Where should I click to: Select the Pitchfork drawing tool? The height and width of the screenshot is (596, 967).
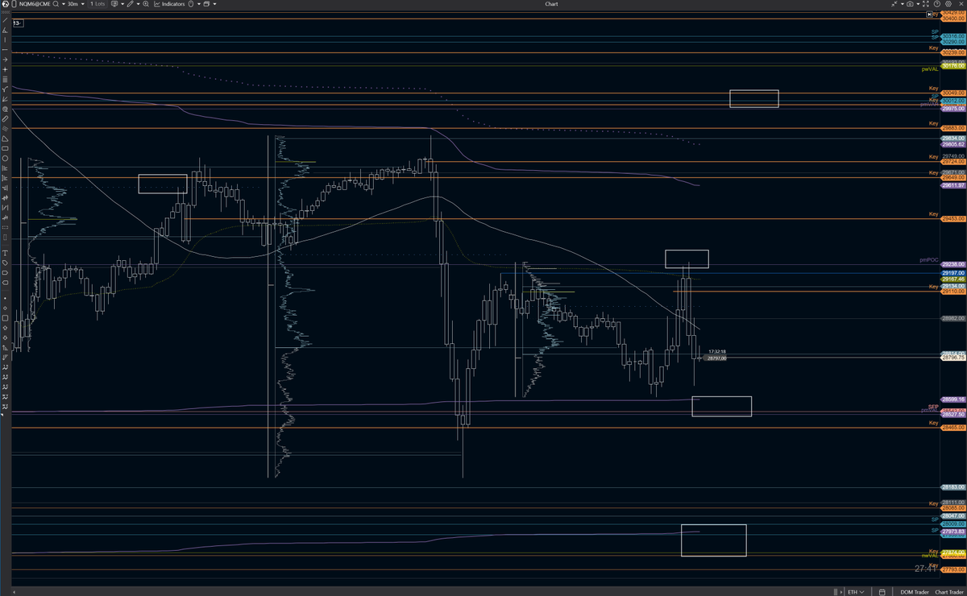click(x=6, y=89)
